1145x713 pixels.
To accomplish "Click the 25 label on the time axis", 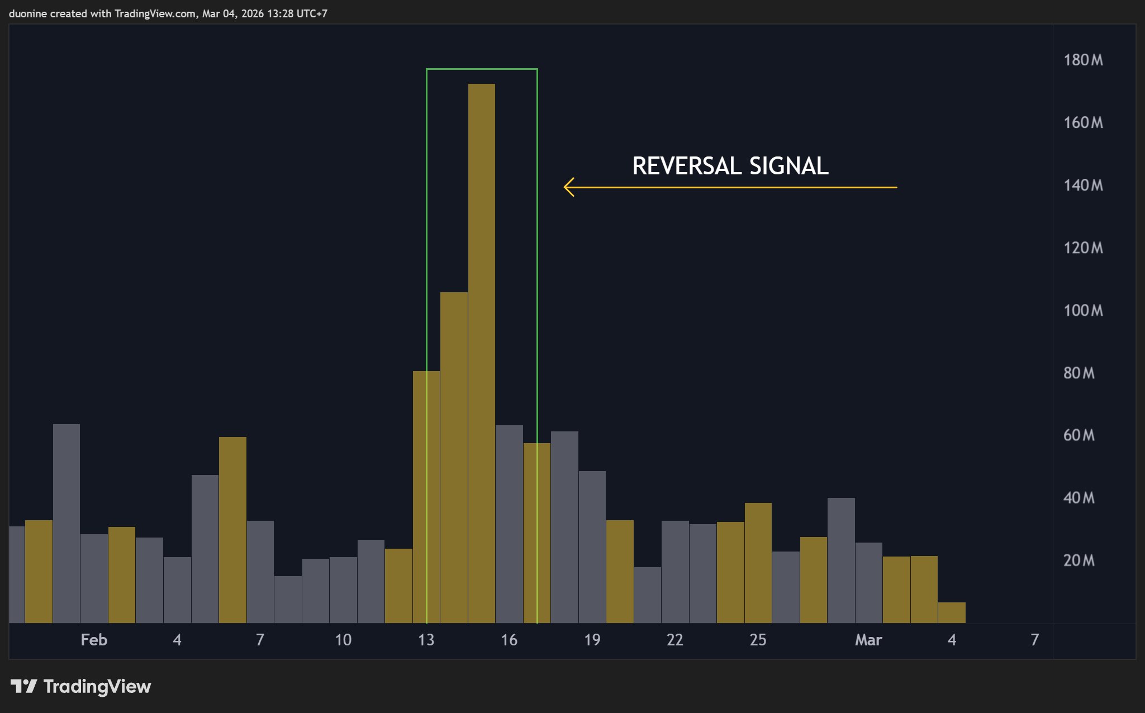I will pos(759,640).
